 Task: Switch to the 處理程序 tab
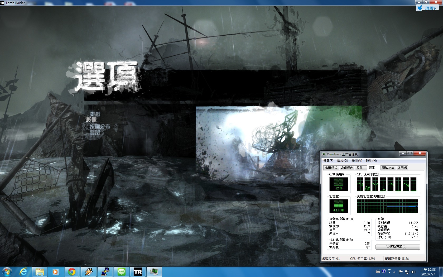pyautogui.click(x=347, y=168)
